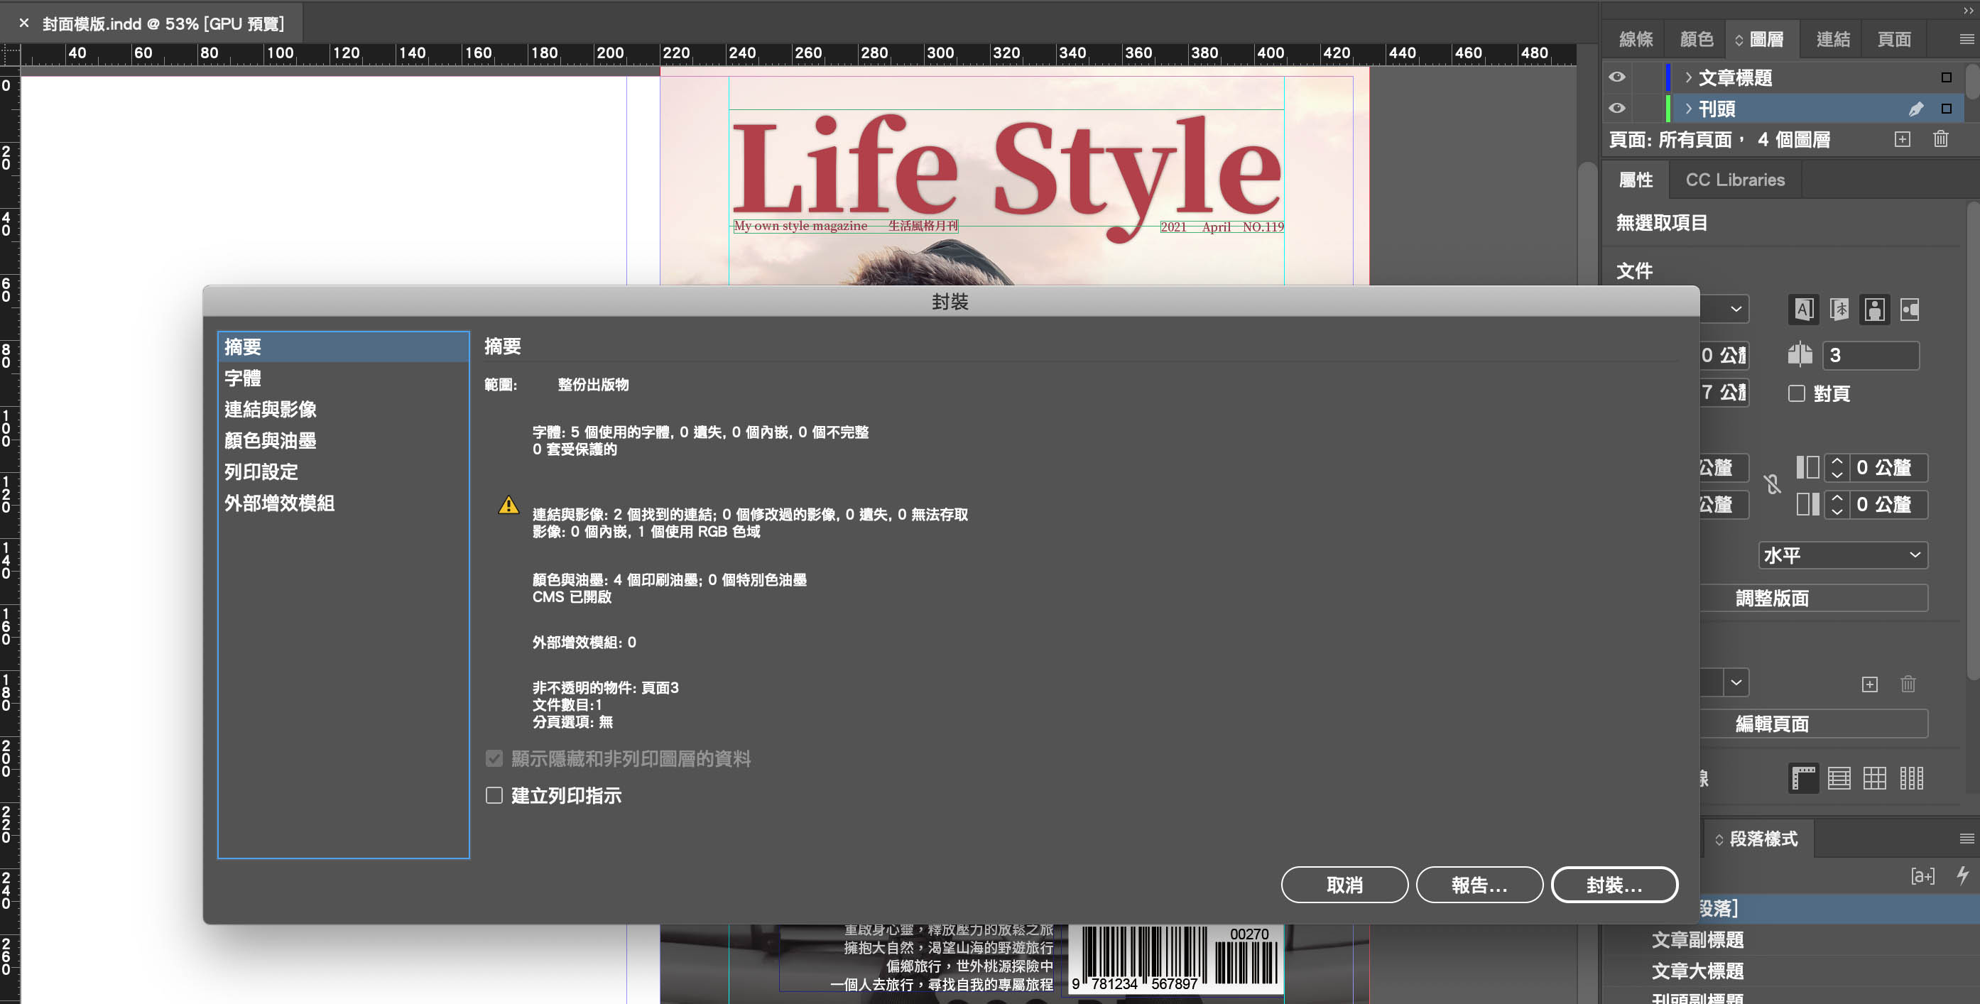The image size is (1980, 1004).
Task: Click the 報告... button
Action: tap(1478, 885)
